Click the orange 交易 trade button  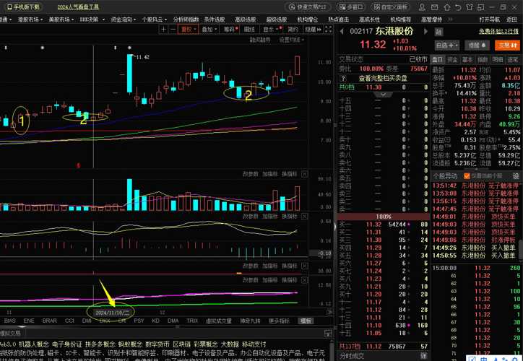tap(508, 45)
